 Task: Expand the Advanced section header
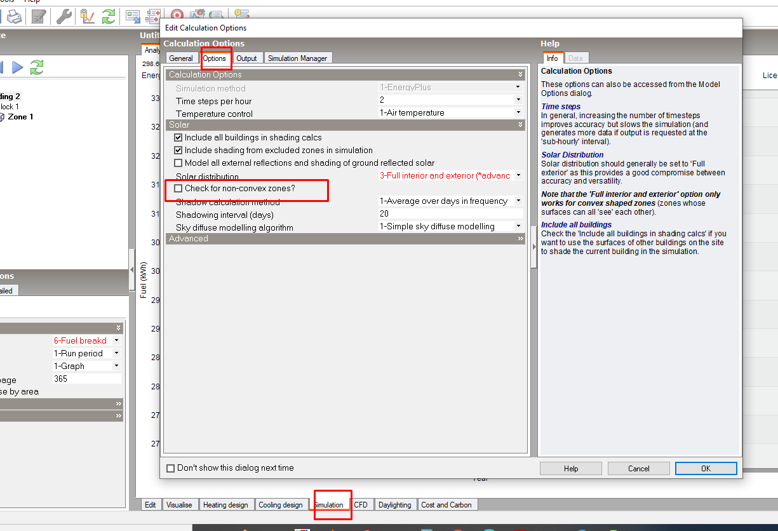tap(345, 239)
